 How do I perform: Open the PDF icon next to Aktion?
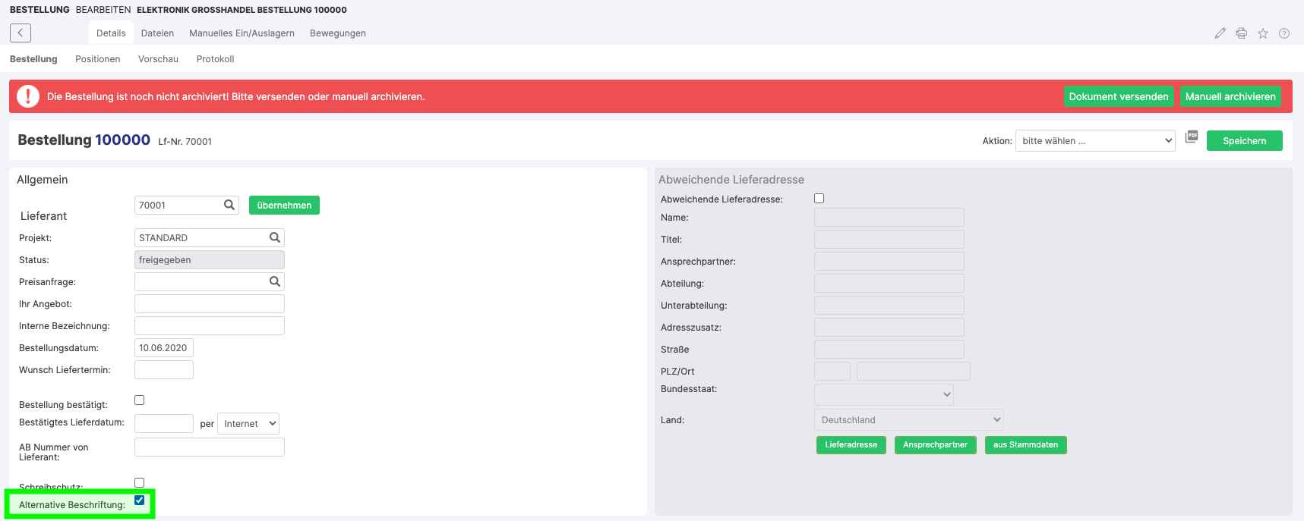point(1192,137)
